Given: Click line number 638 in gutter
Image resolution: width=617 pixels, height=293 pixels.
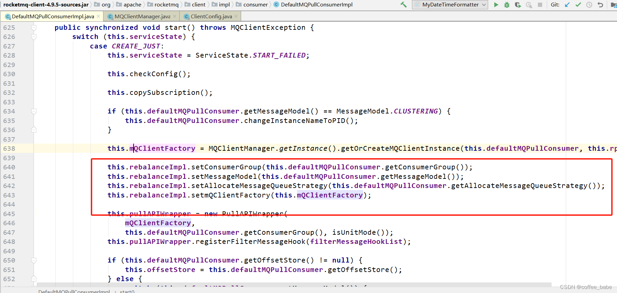Looking at the screenshot, I should coord(9,148).
